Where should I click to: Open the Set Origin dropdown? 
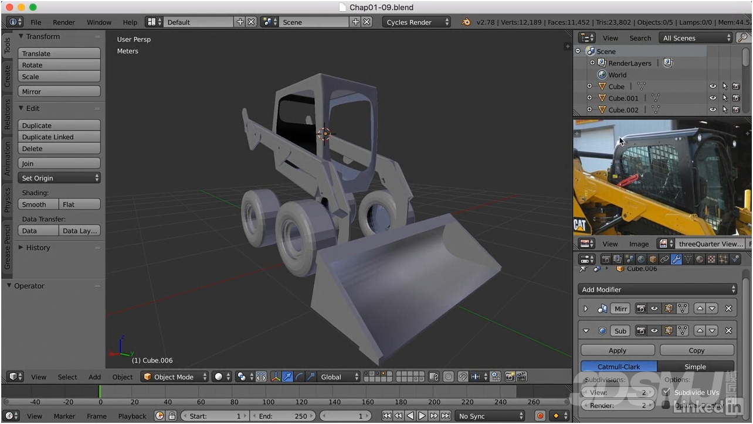coord(59,178)
